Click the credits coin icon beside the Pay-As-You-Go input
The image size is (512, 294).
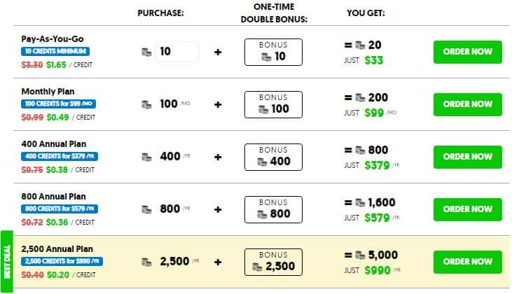(146, 52)
